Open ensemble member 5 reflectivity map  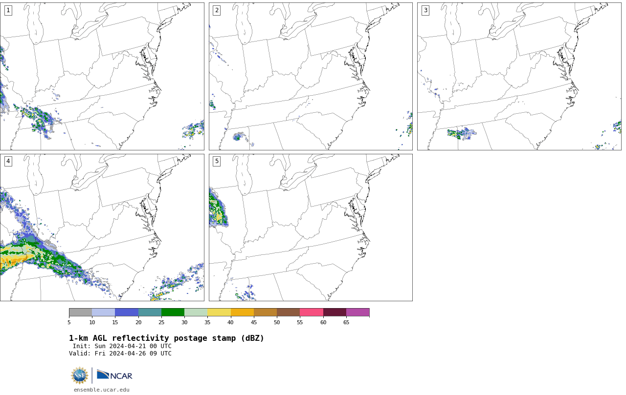pos(311,228)
